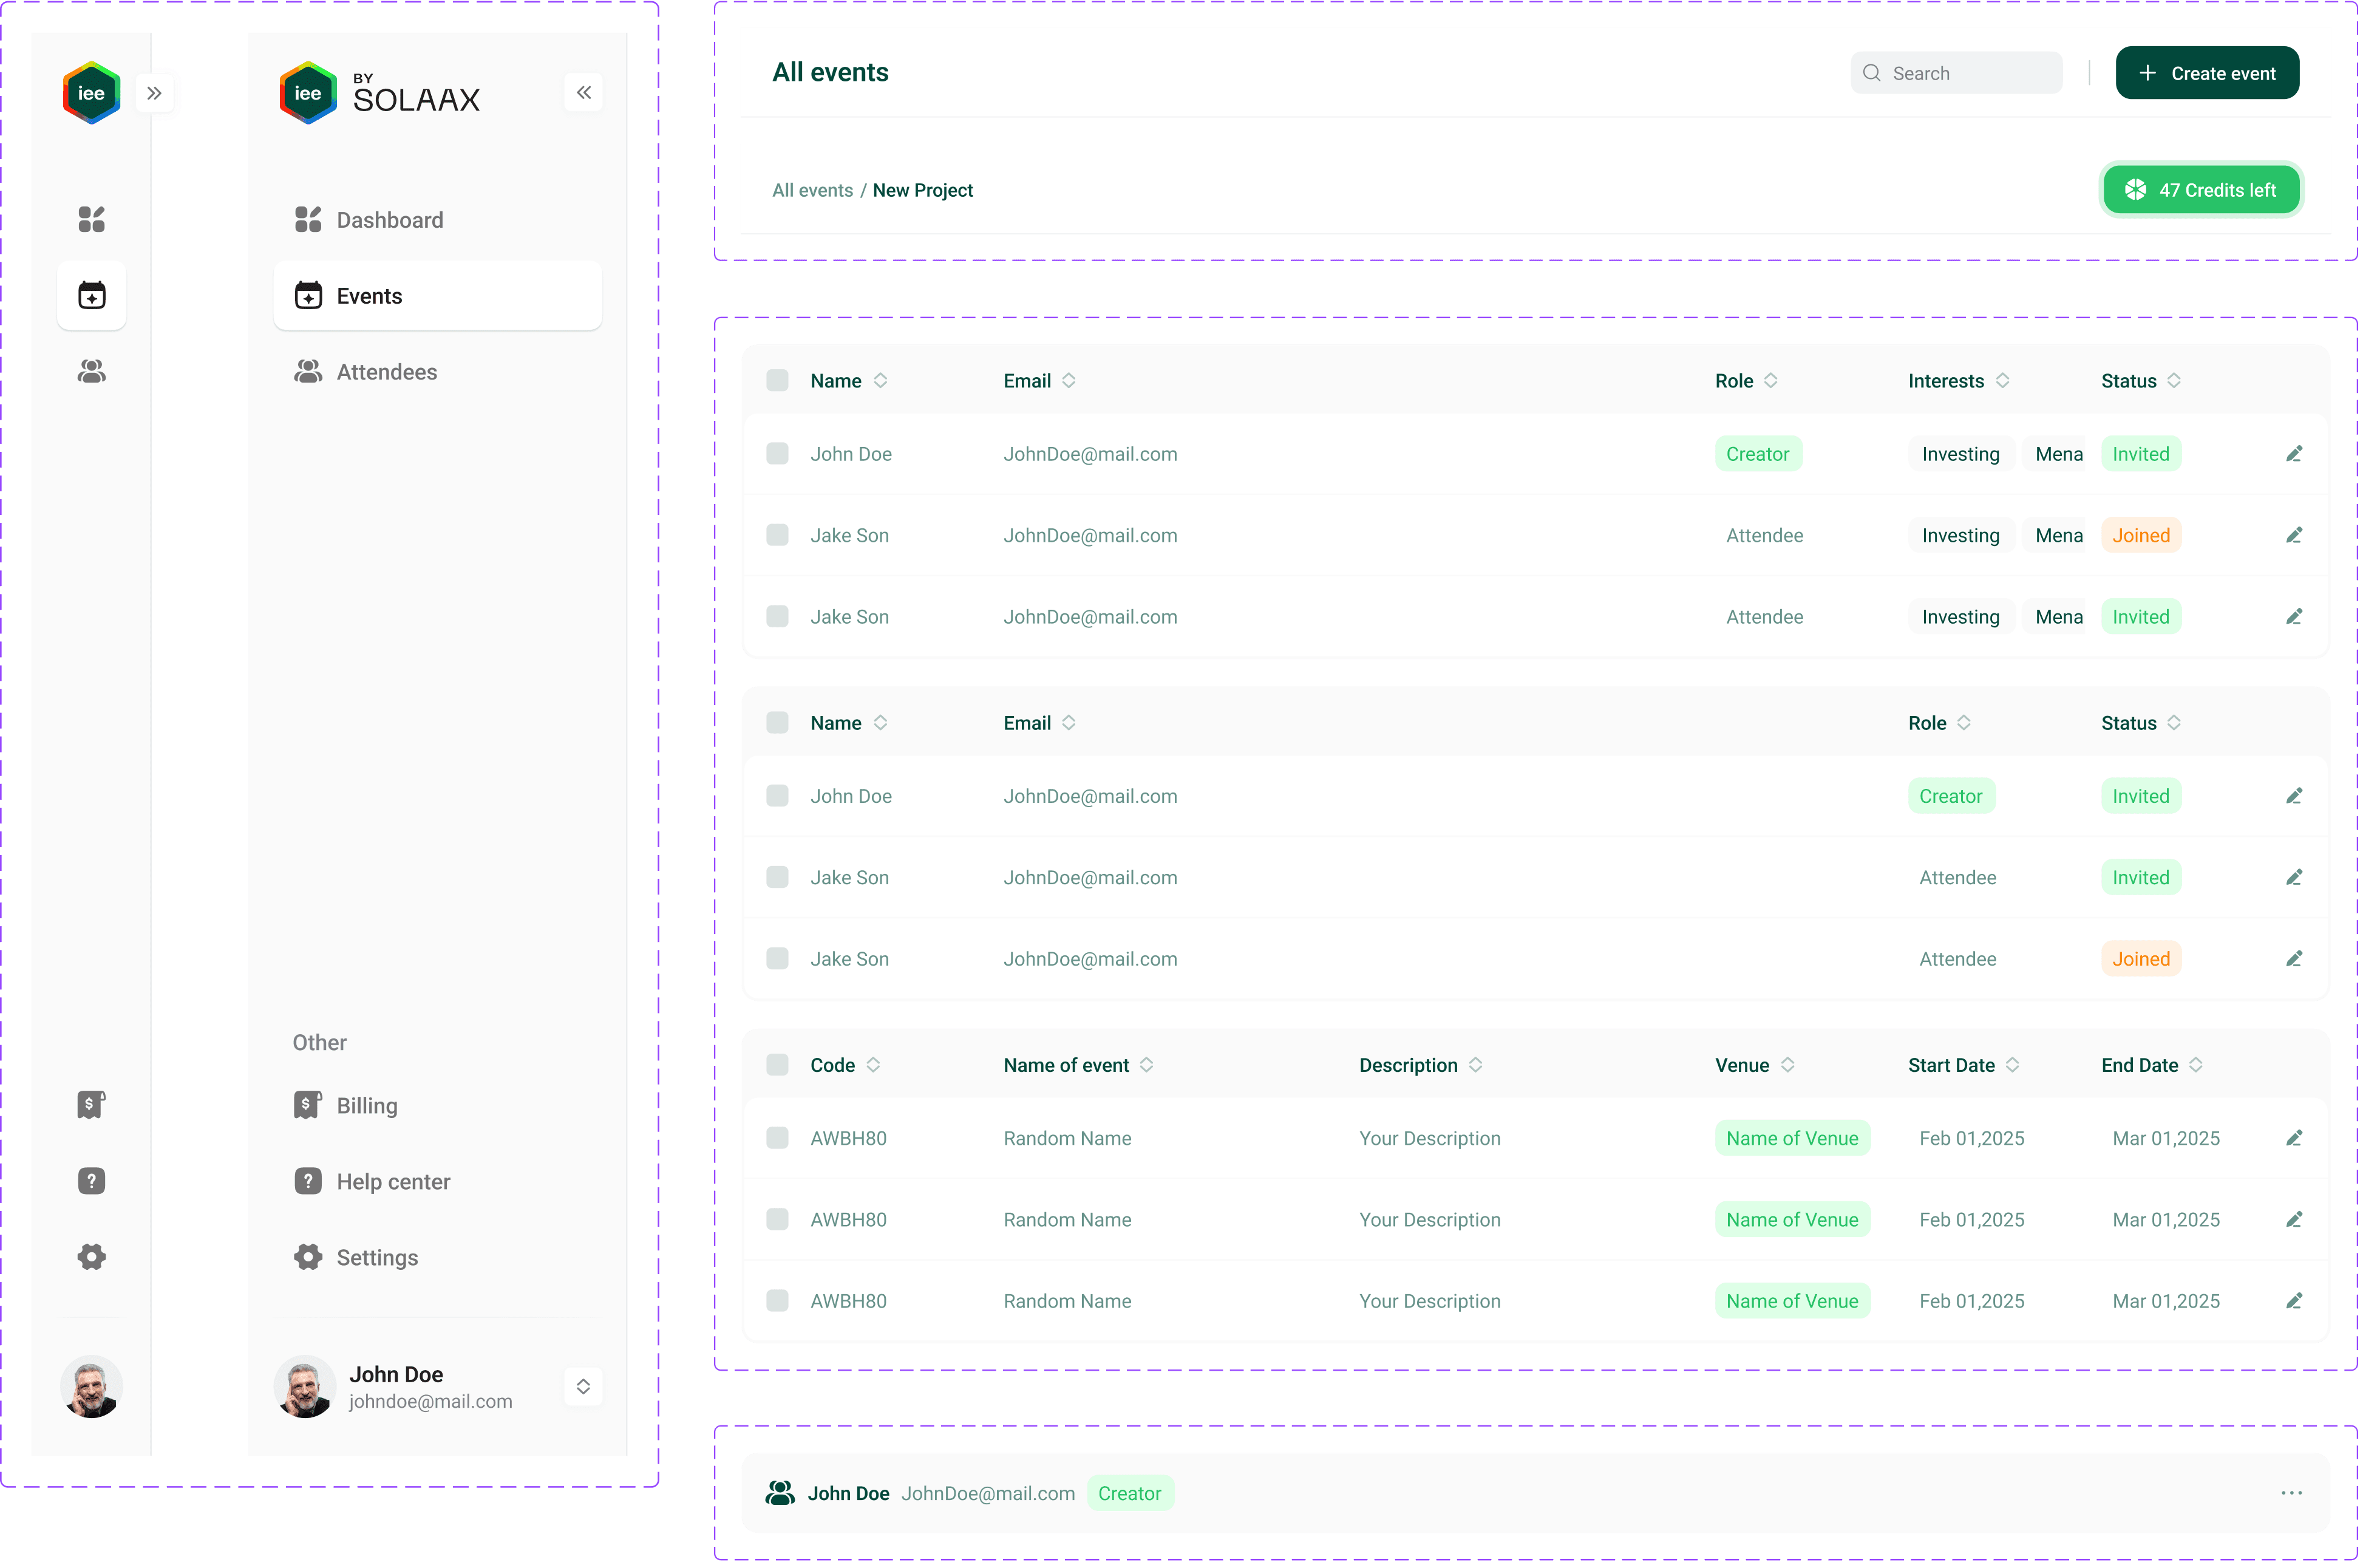2380x1562 pixels.
Task: Check the John Doe row in interests table
Action: [777, 454]
